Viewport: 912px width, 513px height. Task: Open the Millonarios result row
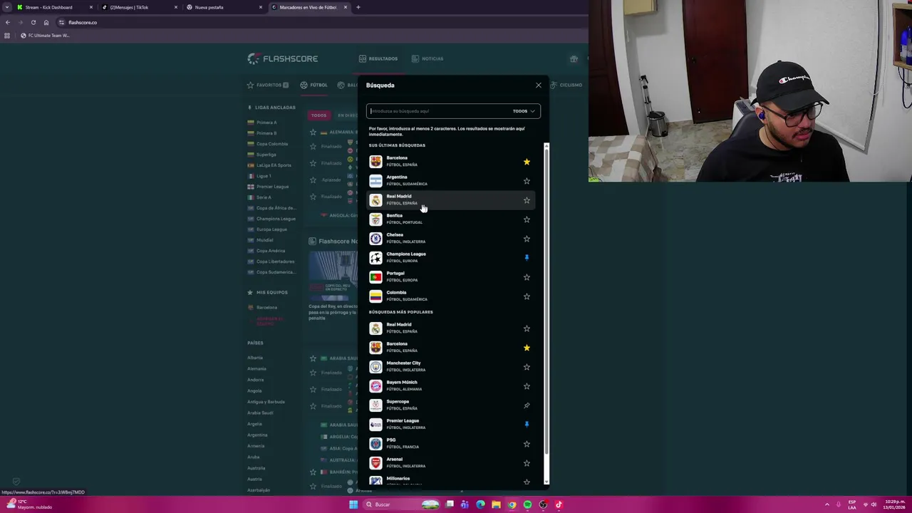tap(450, 480)
